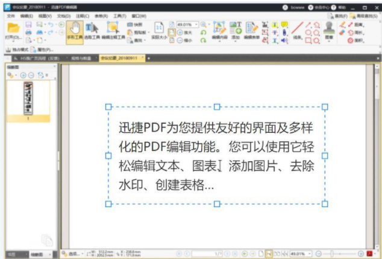This screenshot has width=382, height=259.
Task: Open the 属性(P) properties panel button
Action: tap(42, 50)
